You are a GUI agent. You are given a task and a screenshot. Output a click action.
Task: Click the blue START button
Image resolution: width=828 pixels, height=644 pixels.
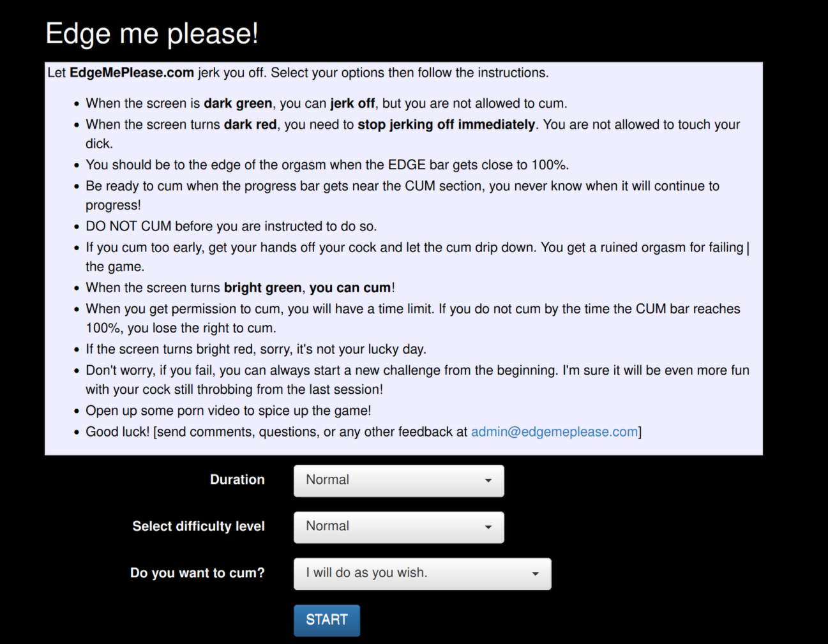click(326, 620)
